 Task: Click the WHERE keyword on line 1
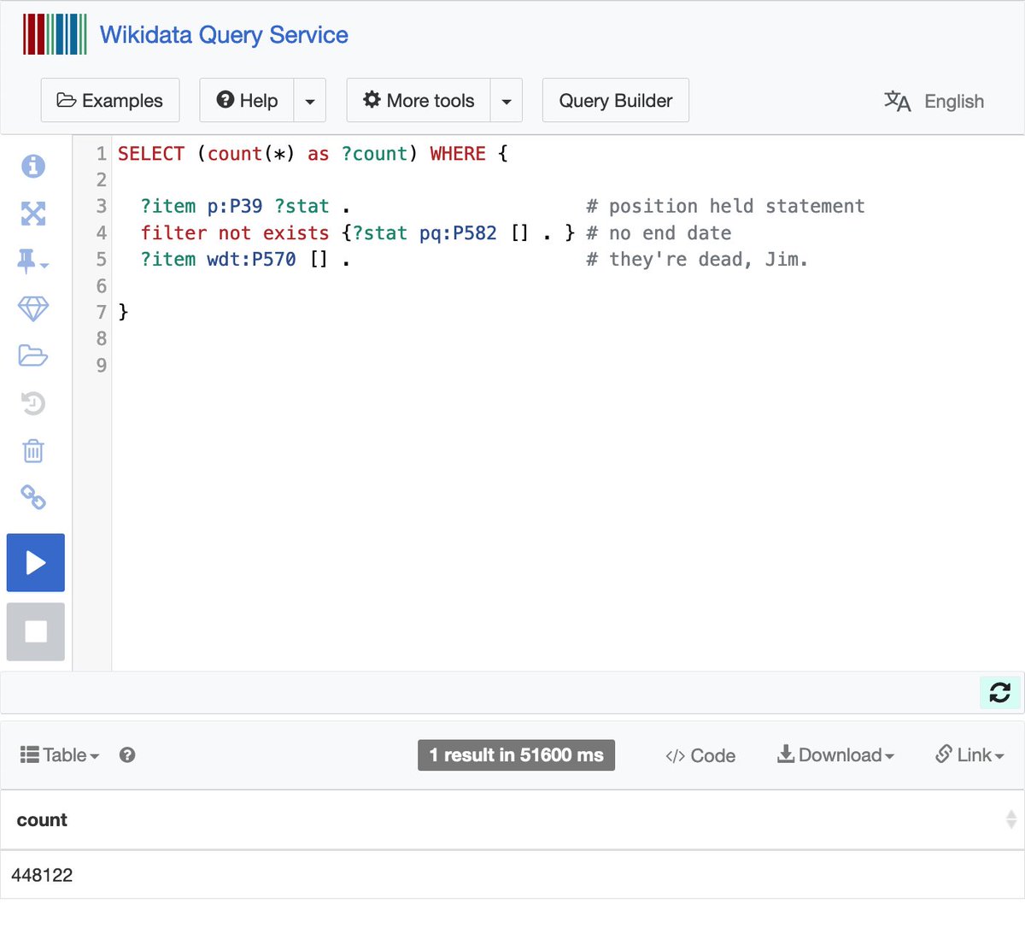point(458,154)
